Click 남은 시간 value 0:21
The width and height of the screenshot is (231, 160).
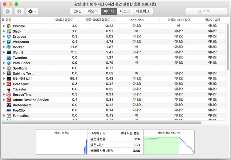[137, 145]
